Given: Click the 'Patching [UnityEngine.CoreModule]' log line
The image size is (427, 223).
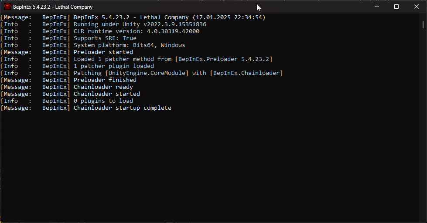Looking at the screenshot, I should (x=178, y=73).
